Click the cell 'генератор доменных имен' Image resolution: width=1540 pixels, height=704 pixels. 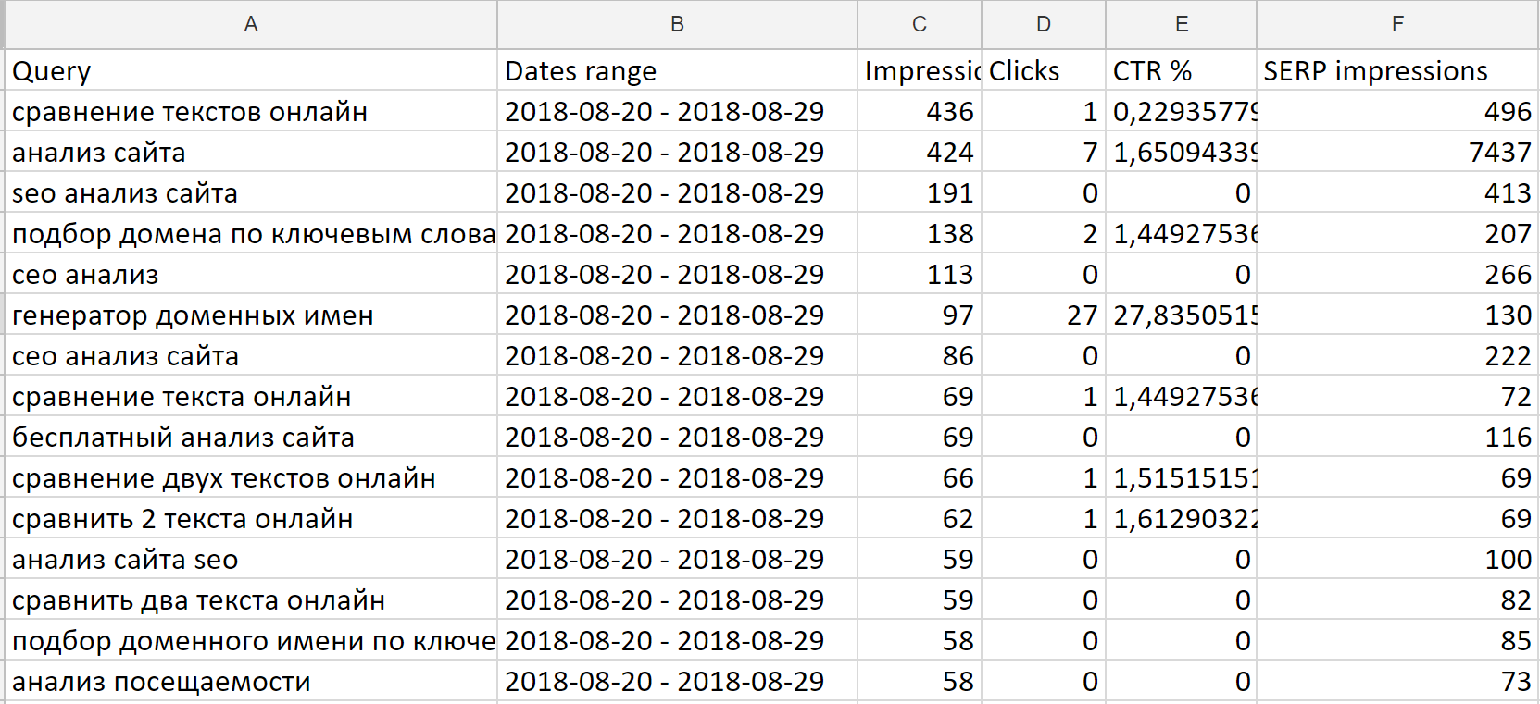tap(251, 315)
